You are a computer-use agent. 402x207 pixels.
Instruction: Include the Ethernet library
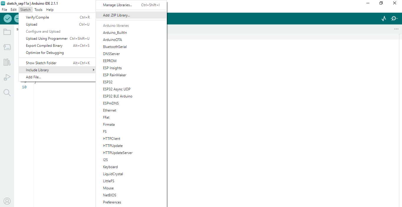109,110
